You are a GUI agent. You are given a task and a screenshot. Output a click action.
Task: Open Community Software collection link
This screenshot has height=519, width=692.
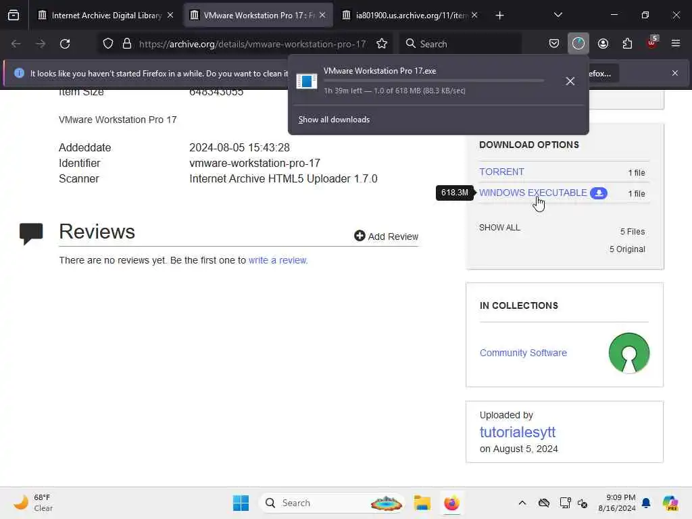click(x=523, y=353)
